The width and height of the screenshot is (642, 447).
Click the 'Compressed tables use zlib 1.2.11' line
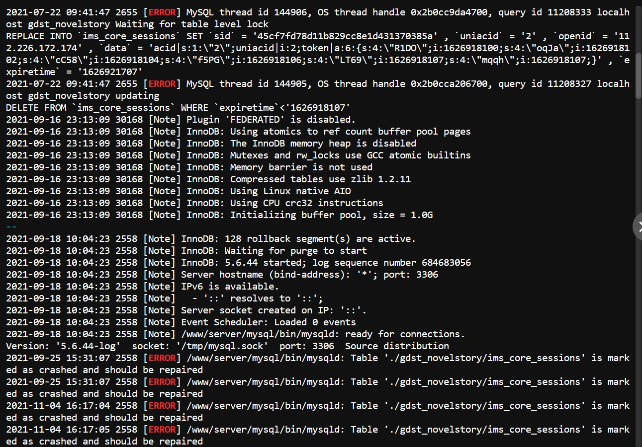(x=208, y=179)
